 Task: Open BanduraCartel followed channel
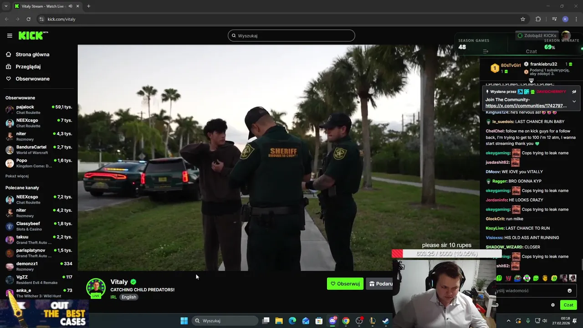39,150
